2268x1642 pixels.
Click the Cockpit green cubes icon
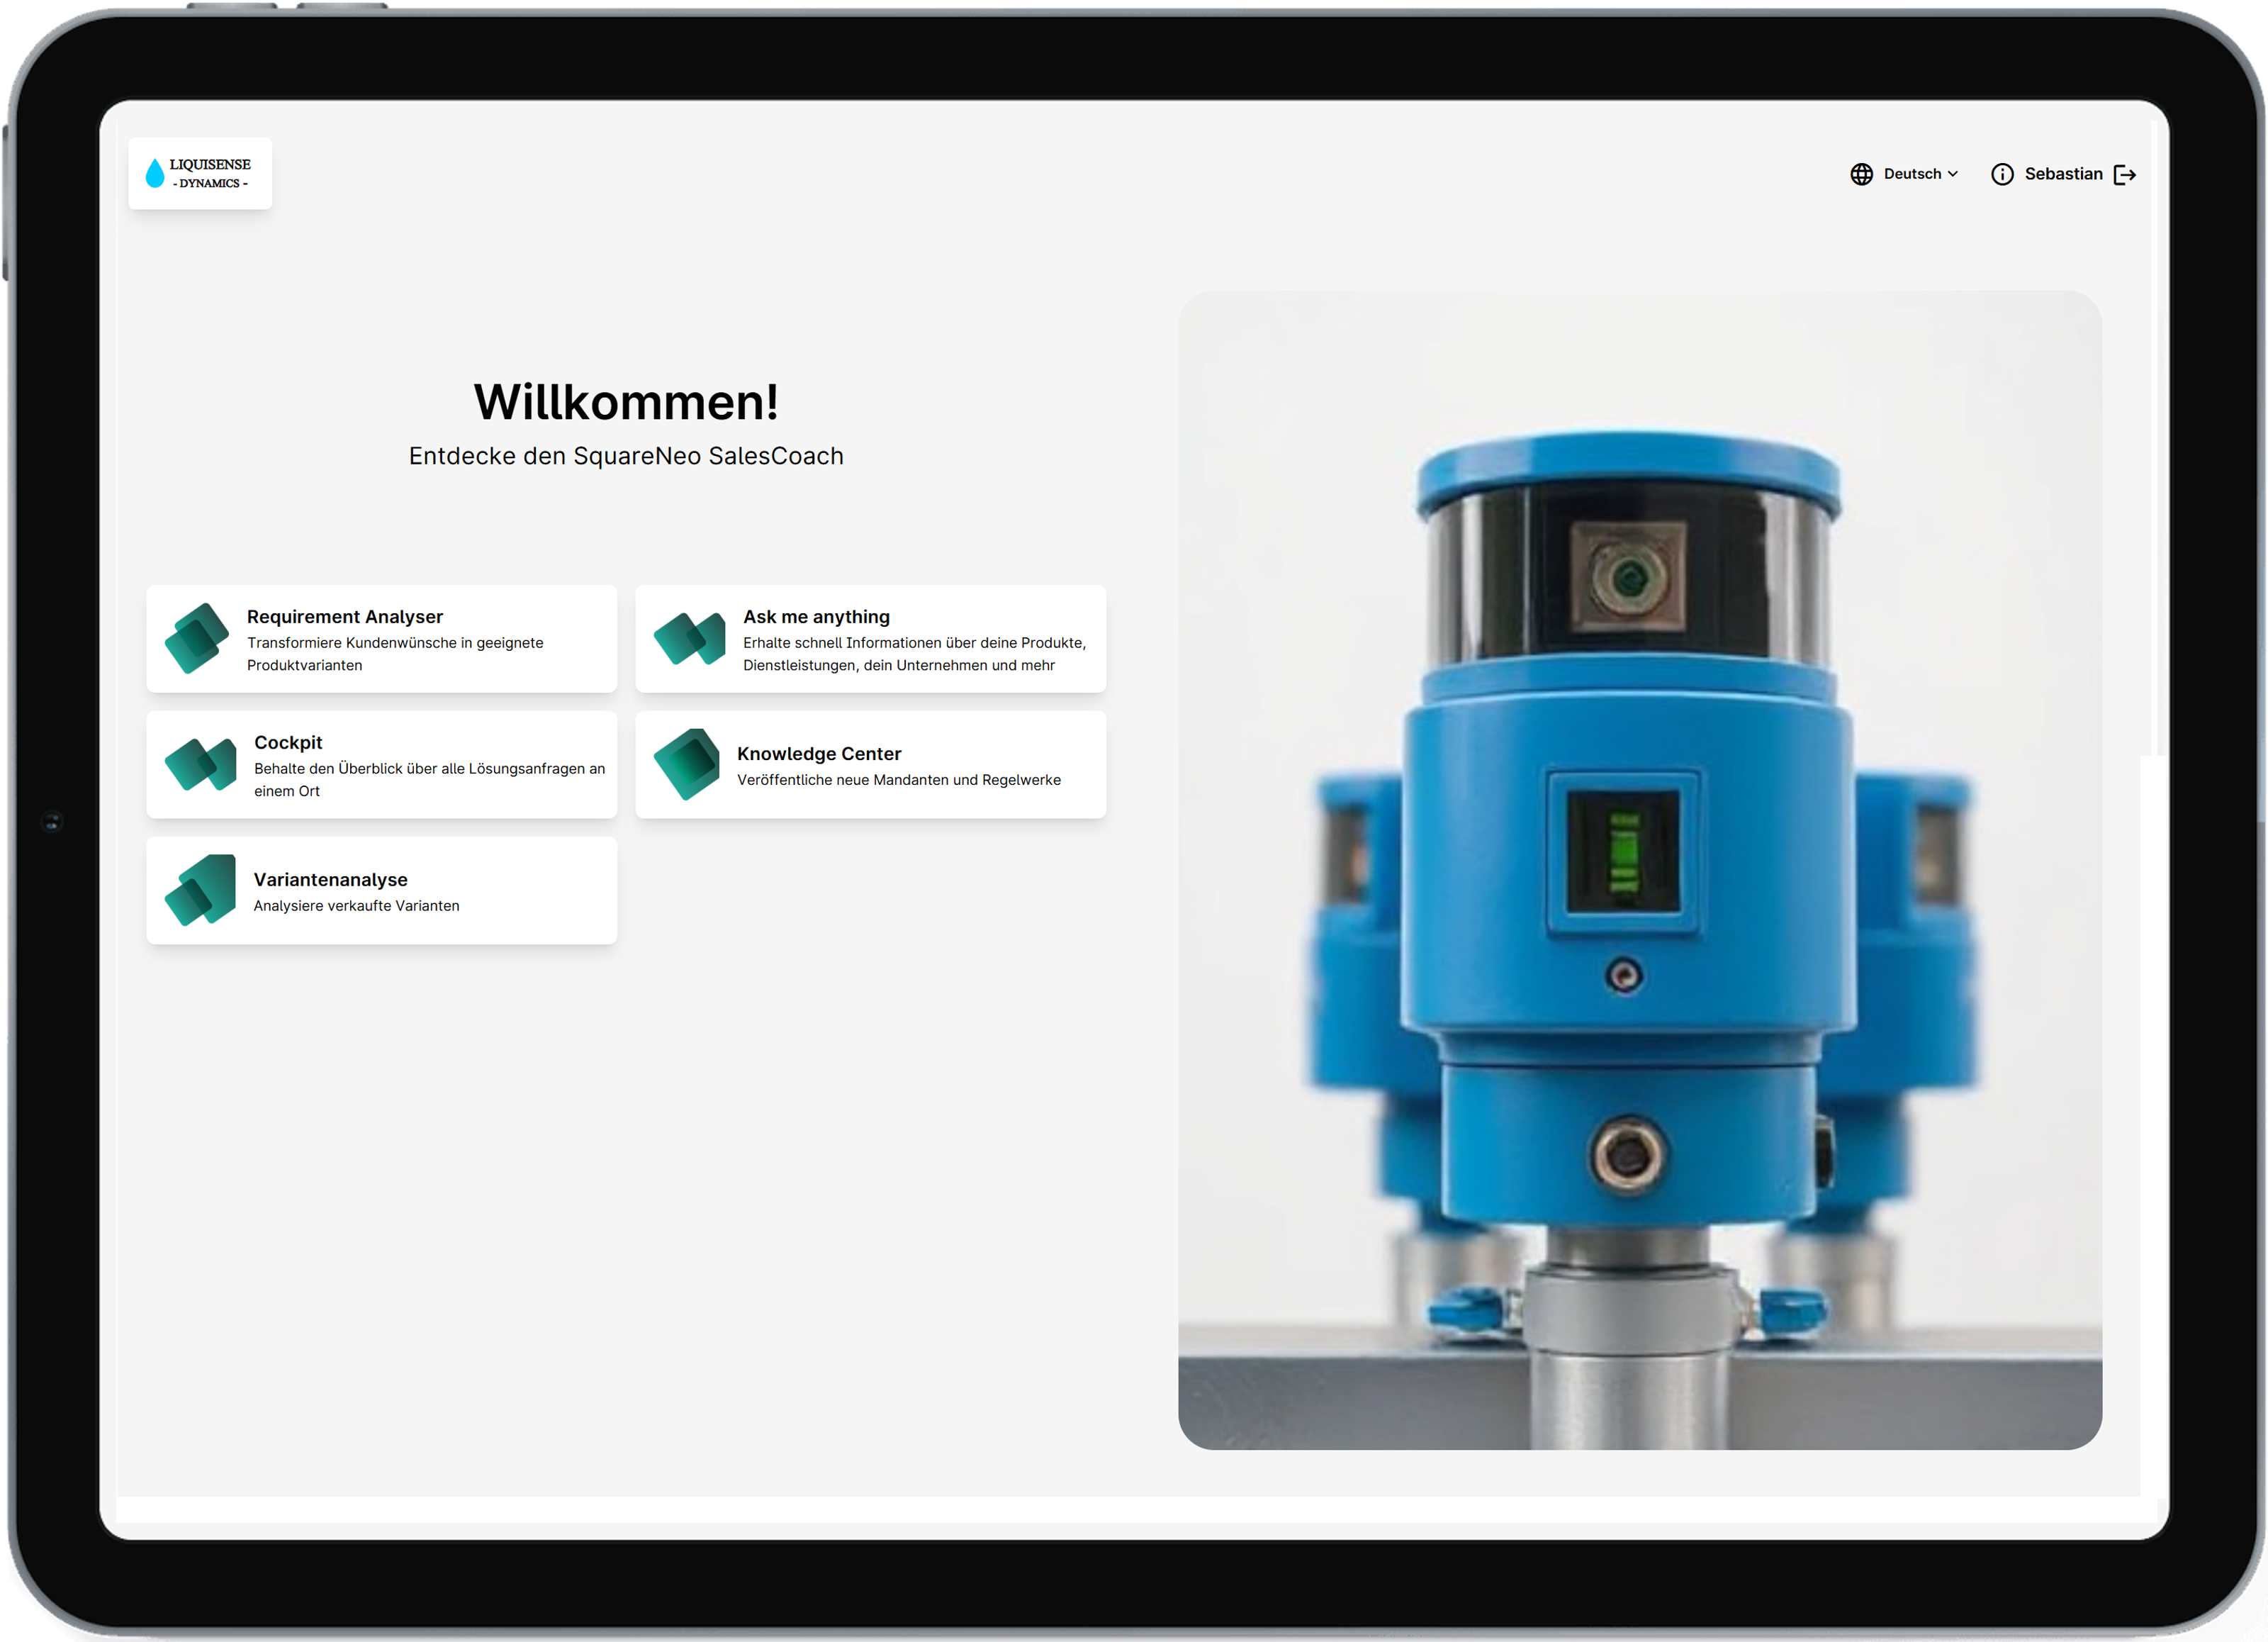click(x=200, y=764)
